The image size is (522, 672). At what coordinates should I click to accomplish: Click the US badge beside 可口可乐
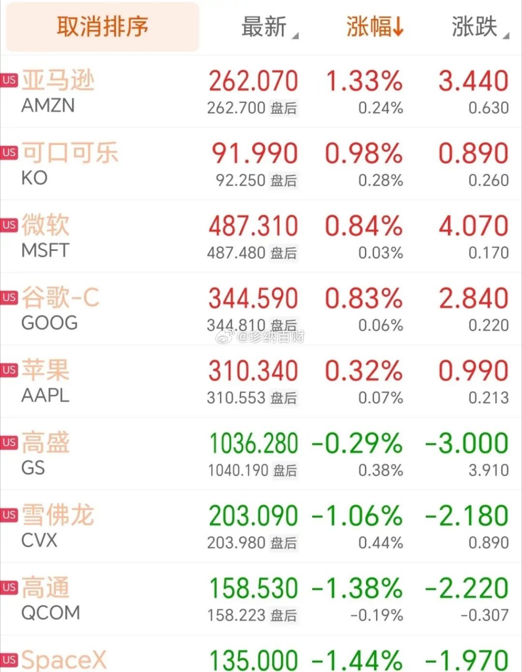click(9, 152)
